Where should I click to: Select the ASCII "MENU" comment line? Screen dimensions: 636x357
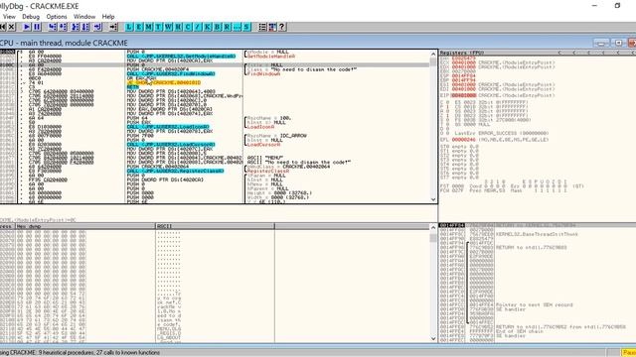pos(265,158)
